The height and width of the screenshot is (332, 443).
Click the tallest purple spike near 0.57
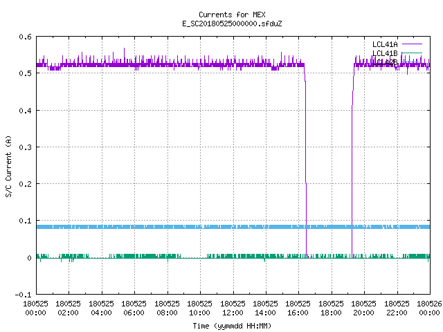pyautogui.click(x=124, y=55)
